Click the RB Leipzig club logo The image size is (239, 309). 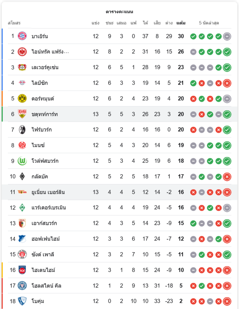click(22, 83)
